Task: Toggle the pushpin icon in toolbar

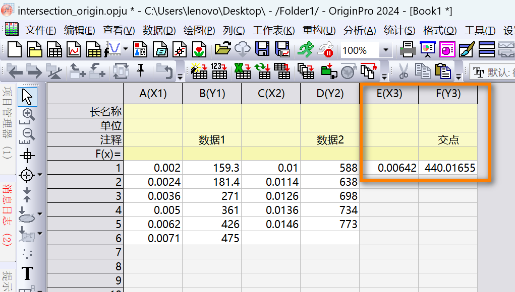Action: (x=141, y=70)
